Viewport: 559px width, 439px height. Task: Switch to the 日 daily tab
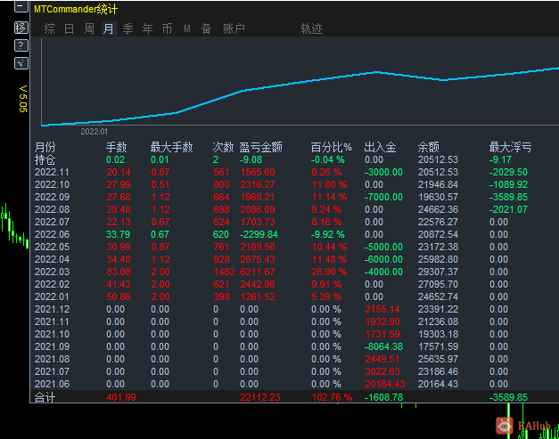(x=69, y=28)
